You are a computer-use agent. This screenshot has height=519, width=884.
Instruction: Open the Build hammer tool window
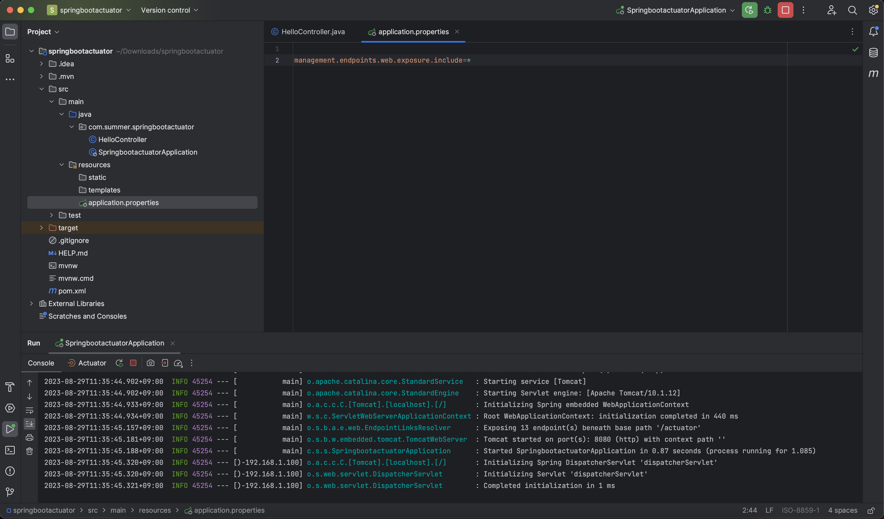[x=10, y=387]
